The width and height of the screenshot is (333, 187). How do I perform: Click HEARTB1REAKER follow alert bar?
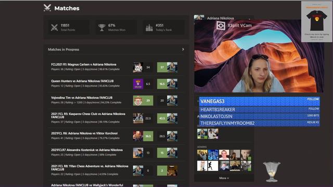(259, 110)
